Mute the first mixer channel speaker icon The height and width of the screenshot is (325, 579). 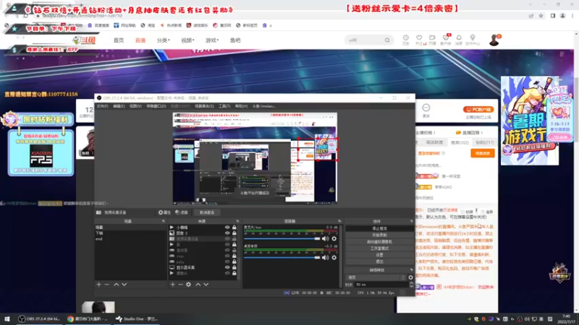[325, 239]
